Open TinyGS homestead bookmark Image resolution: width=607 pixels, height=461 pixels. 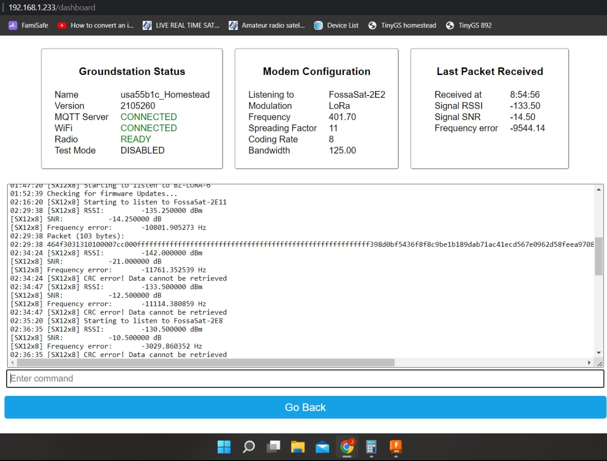click(402, 26)
